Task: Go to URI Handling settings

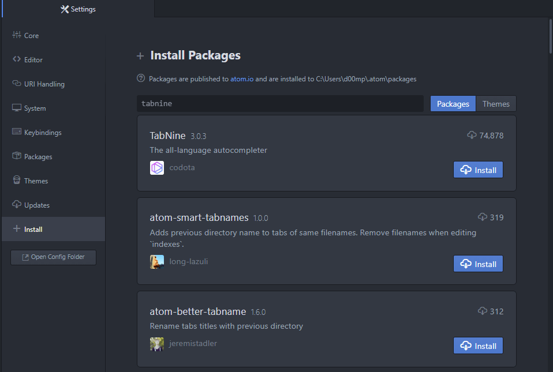Action: tap(44, 84)
